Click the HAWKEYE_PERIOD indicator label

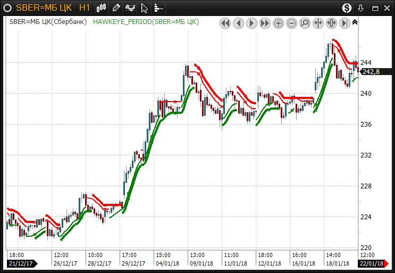pyautogui.click(x=146, y=22)
